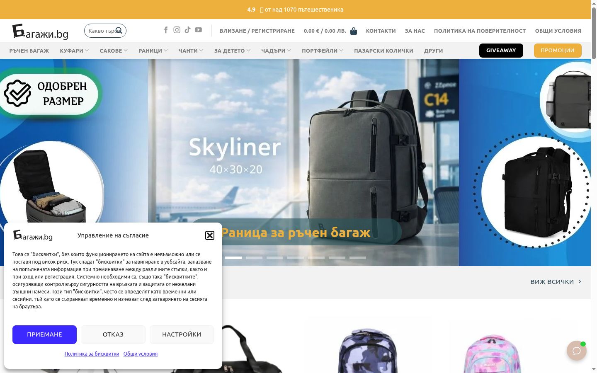Screen dimensions: 597x373
Task: Select the second slider indicator dot
Action: pyautogui.click(x=254, y=258)
